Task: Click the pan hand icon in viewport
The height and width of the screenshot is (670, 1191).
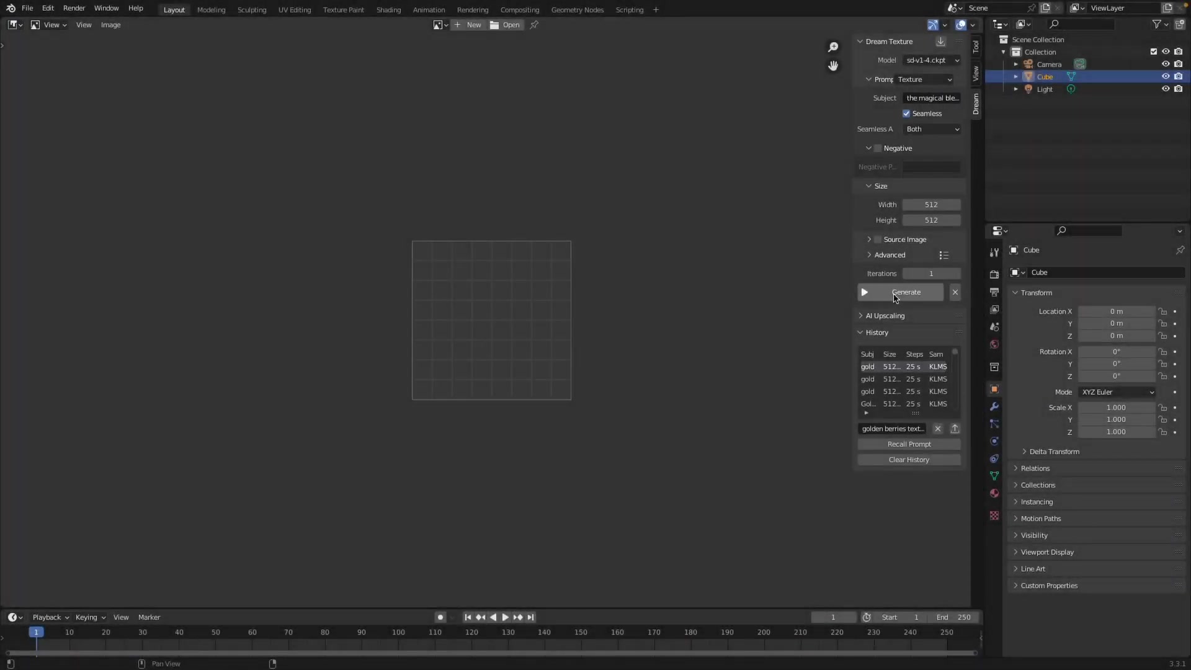Action: pyautogui.click(x=833, y=66)
